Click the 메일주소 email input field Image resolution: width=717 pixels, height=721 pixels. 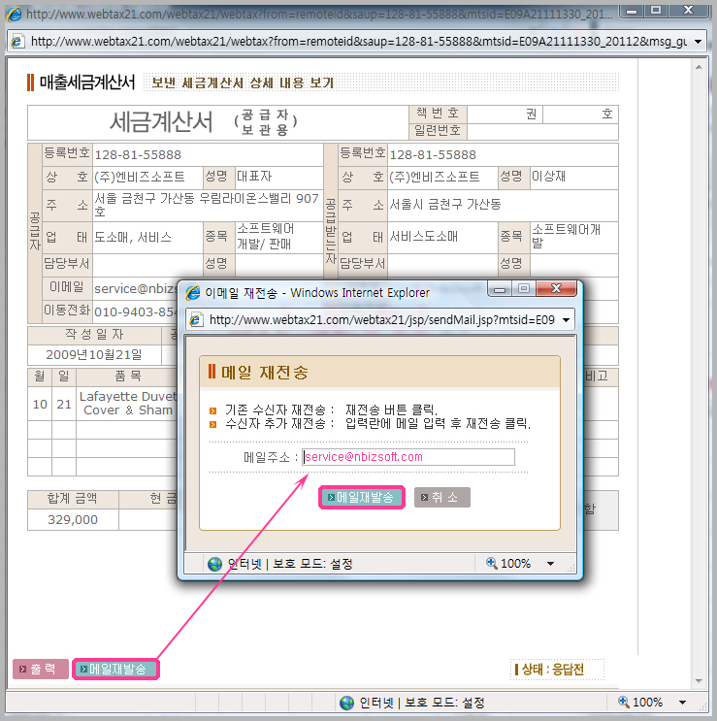[x=407, y=457]
